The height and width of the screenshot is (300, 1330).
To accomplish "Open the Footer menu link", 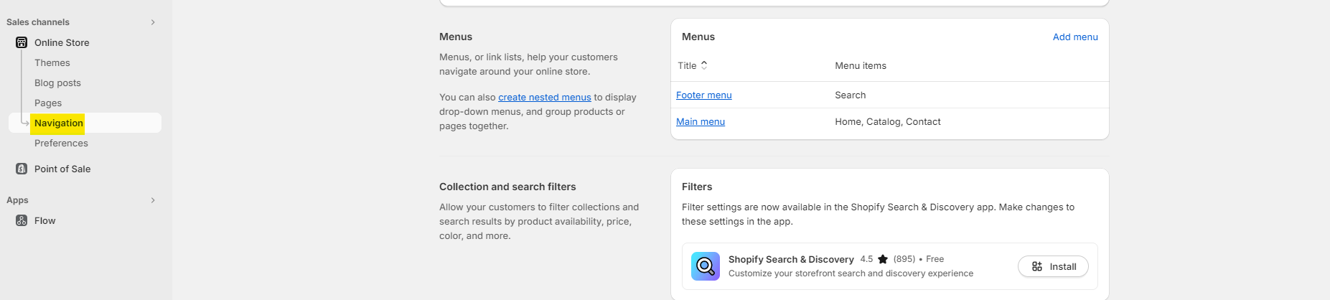I will tap(703, 95).
